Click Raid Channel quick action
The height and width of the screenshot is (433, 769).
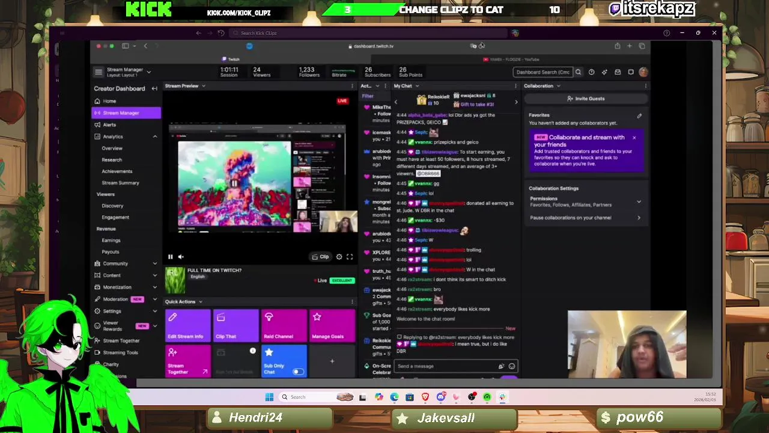[x=284, y=325]
